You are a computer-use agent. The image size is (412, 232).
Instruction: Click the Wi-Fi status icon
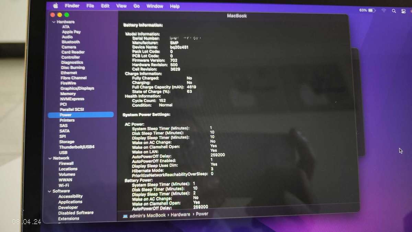(x=384, y=11)
